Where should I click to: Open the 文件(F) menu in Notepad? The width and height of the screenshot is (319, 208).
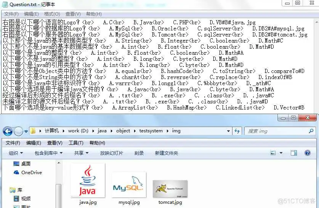tap(11, 14)
